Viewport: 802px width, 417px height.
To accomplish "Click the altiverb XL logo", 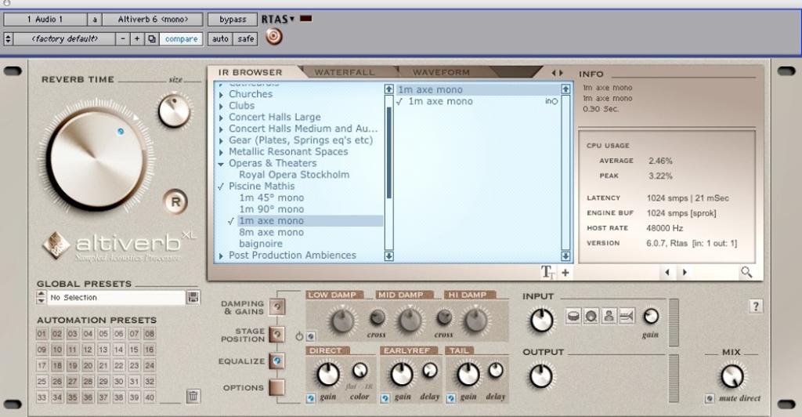I will click(x=119, y=245).
